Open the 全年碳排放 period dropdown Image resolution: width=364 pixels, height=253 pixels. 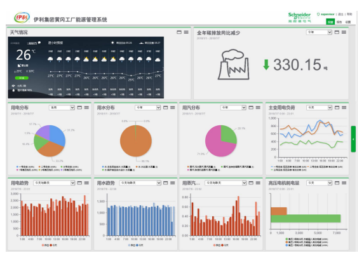click(x=319, y=32)
